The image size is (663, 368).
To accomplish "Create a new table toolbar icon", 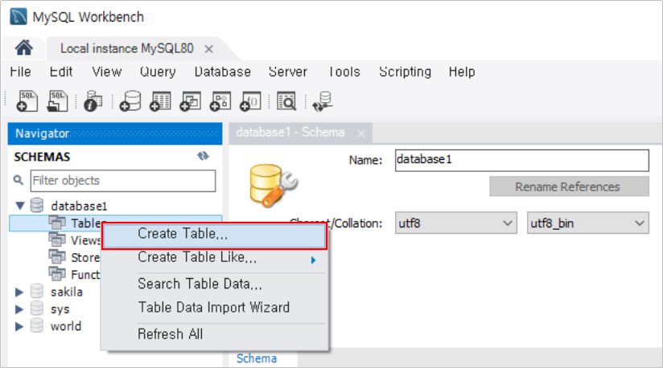I will tap(160, 101).
